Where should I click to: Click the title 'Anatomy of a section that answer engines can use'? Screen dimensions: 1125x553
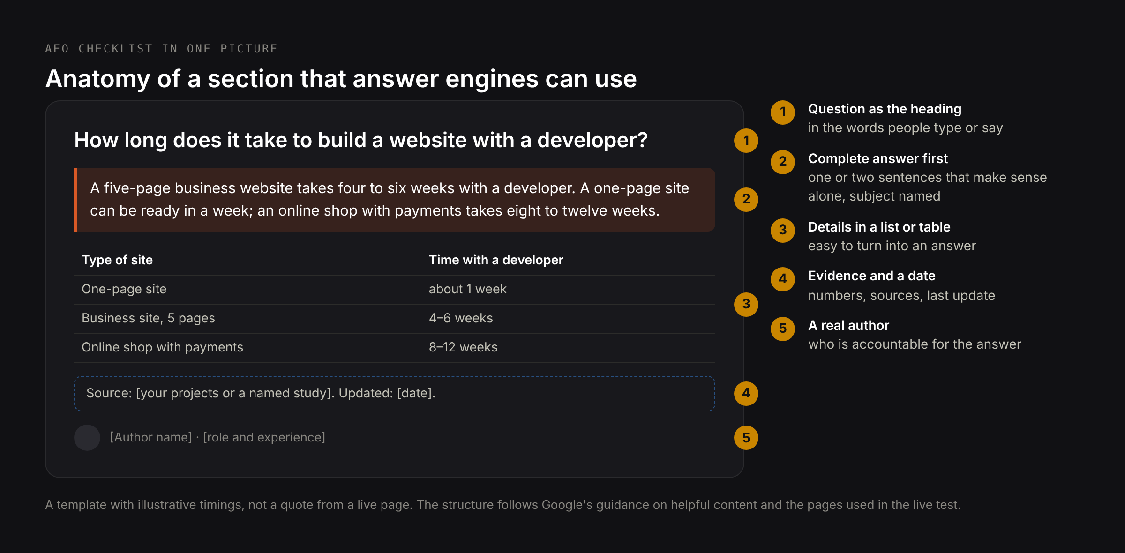coord(341,79)
